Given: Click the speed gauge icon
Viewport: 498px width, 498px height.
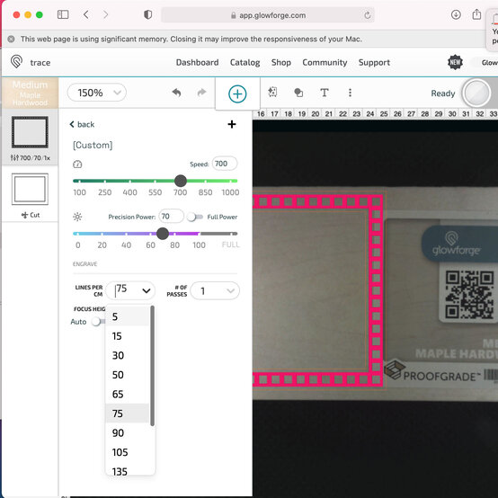Looking at the screenshot, I should pyautogui.click(x=77, y=165).
